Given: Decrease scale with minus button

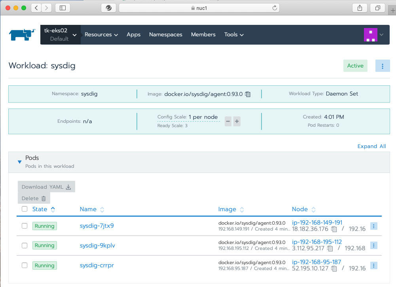Looking at the screenshot, I should [x=228, y=122].
